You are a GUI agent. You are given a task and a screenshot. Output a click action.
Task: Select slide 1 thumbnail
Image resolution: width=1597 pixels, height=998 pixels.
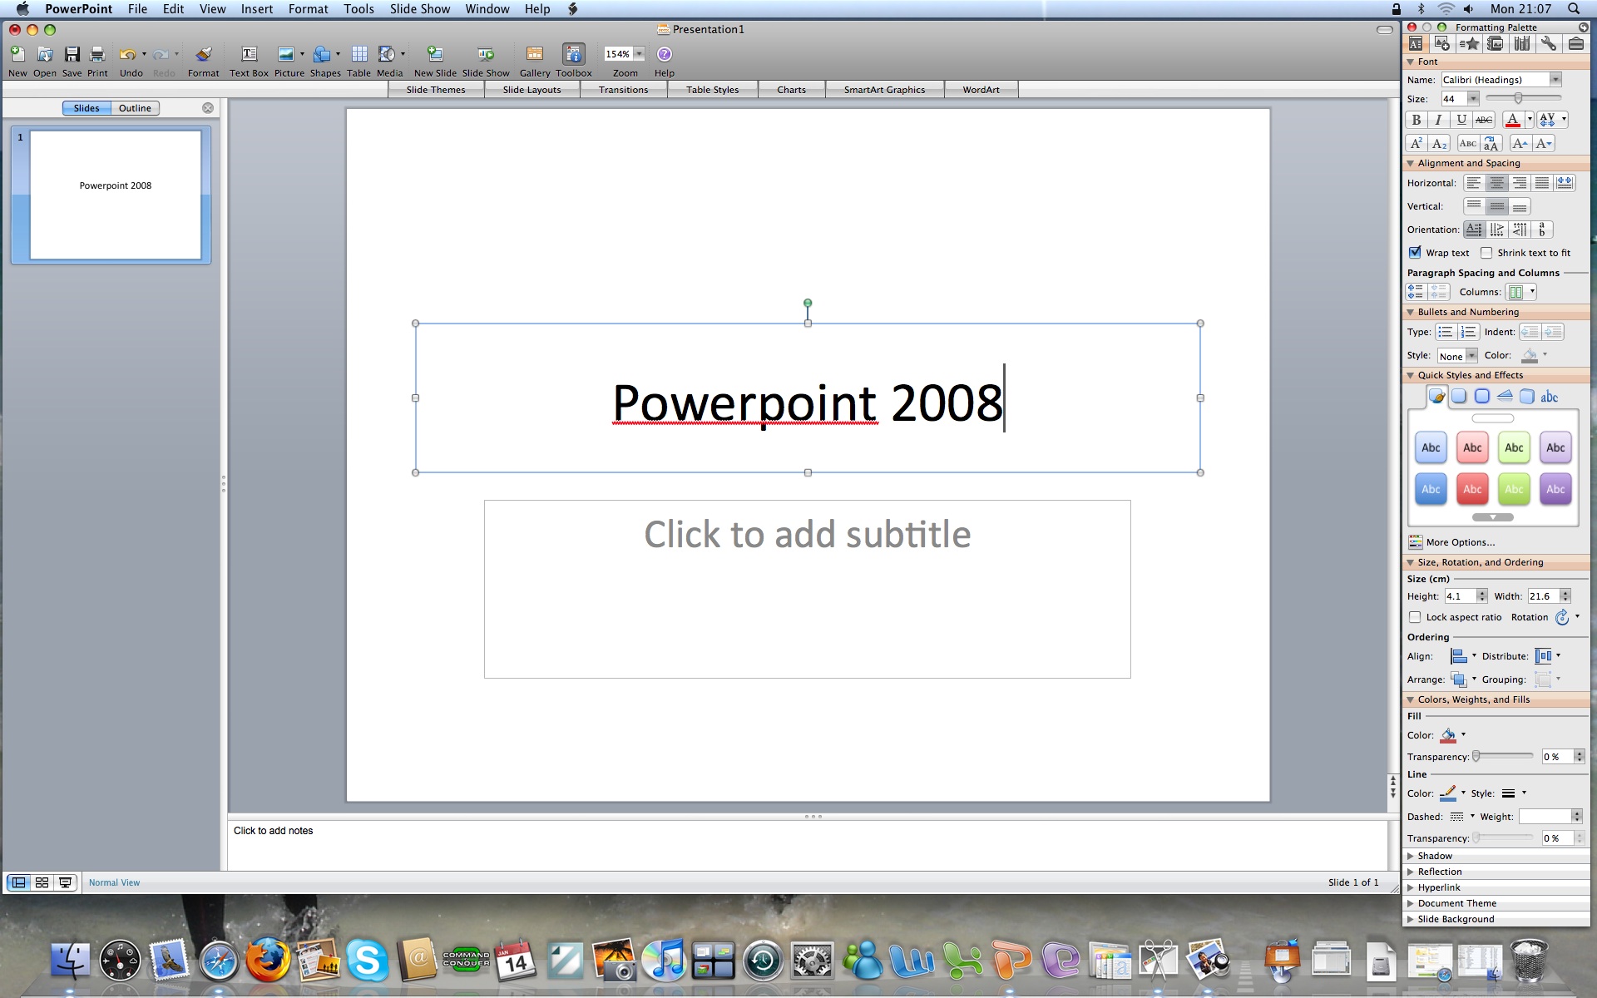tap(116, 195)
